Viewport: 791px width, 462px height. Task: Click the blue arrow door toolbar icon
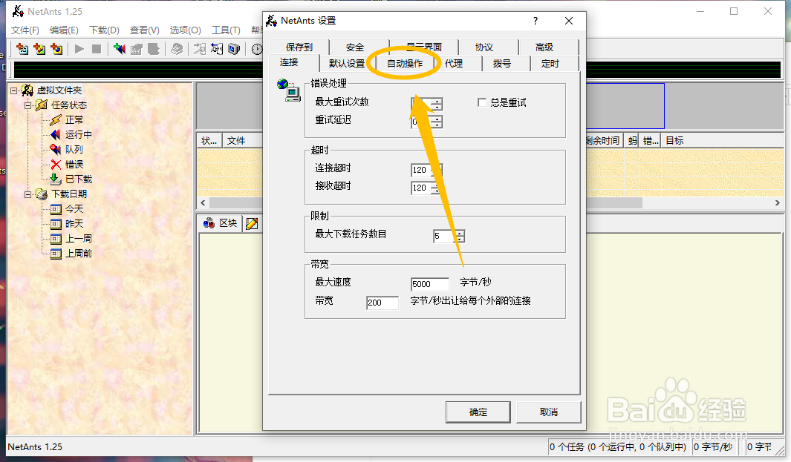pos(217,49)
